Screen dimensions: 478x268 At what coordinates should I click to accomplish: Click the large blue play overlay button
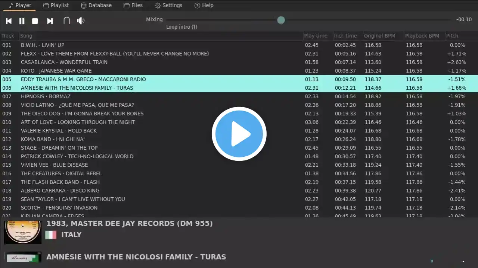(x=239, y=134)
